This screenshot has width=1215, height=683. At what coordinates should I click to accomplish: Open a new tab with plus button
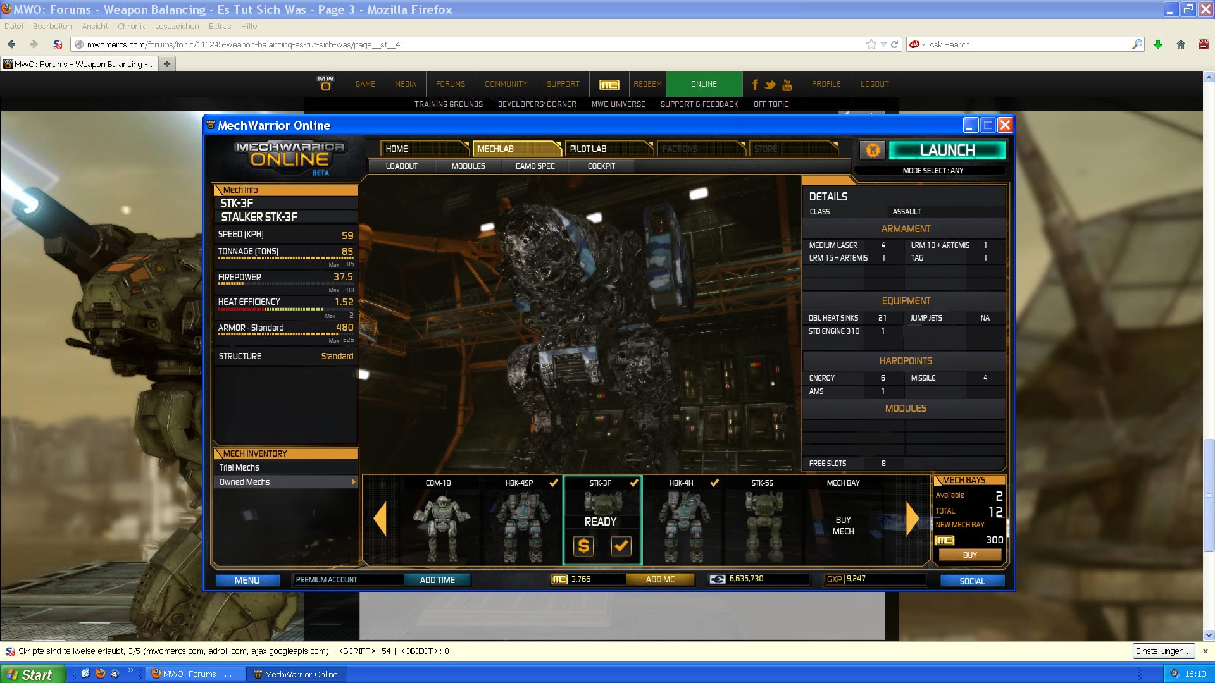click(x=167, y=64)
